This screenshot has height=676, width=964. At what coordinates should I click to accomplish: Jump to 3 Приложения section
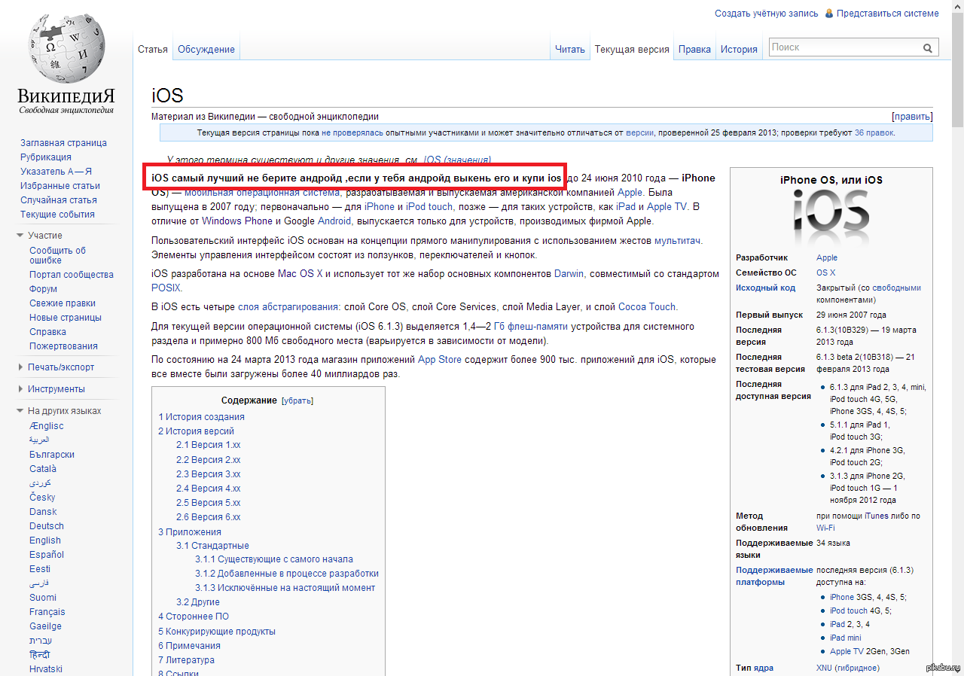[x=190, y=532]
